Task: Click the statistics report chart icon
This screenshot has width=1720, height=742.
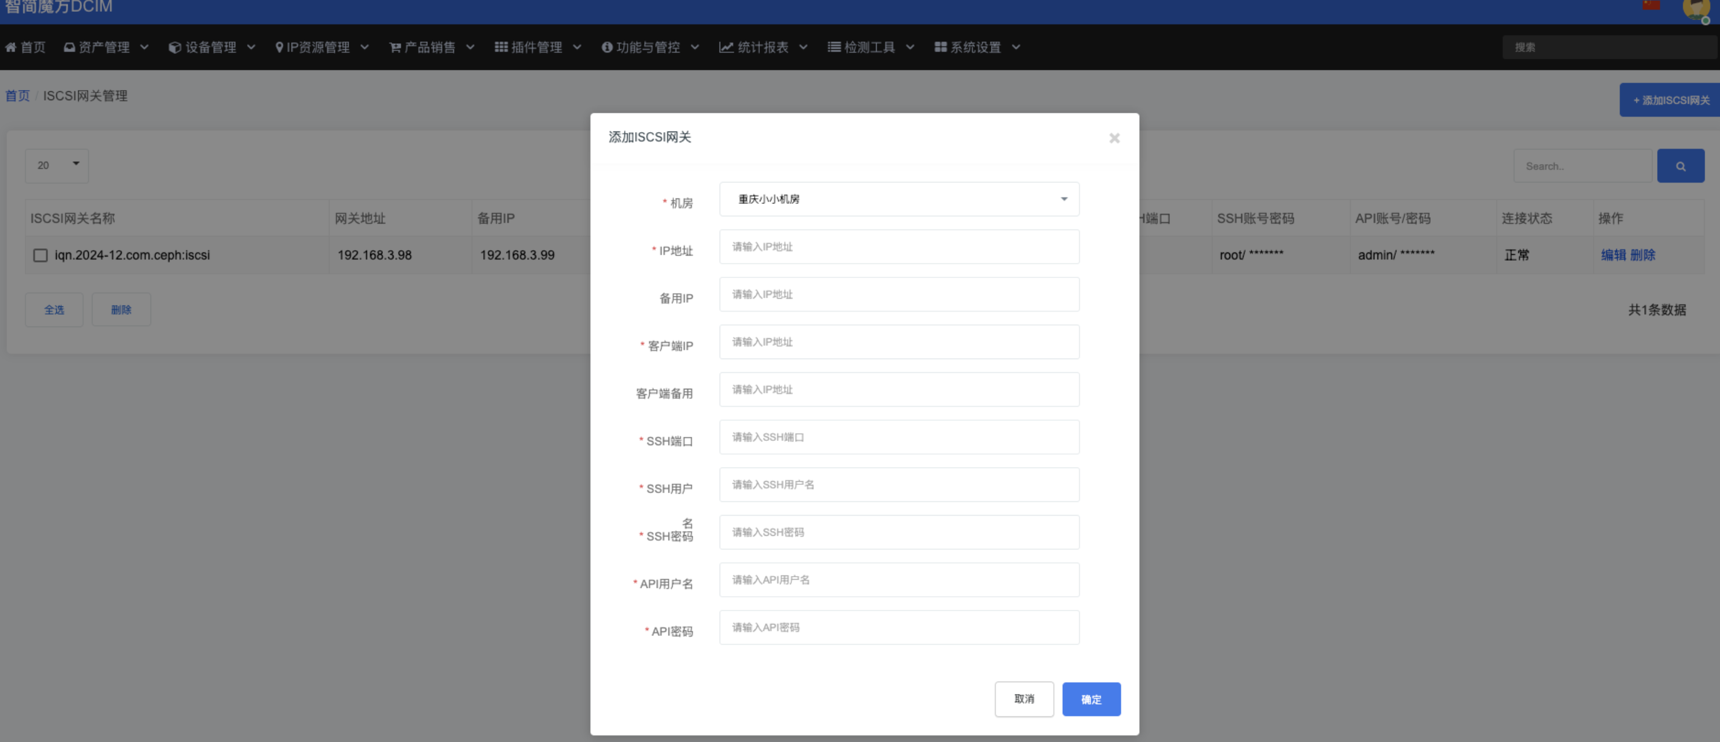Action: tap(726, 47)
